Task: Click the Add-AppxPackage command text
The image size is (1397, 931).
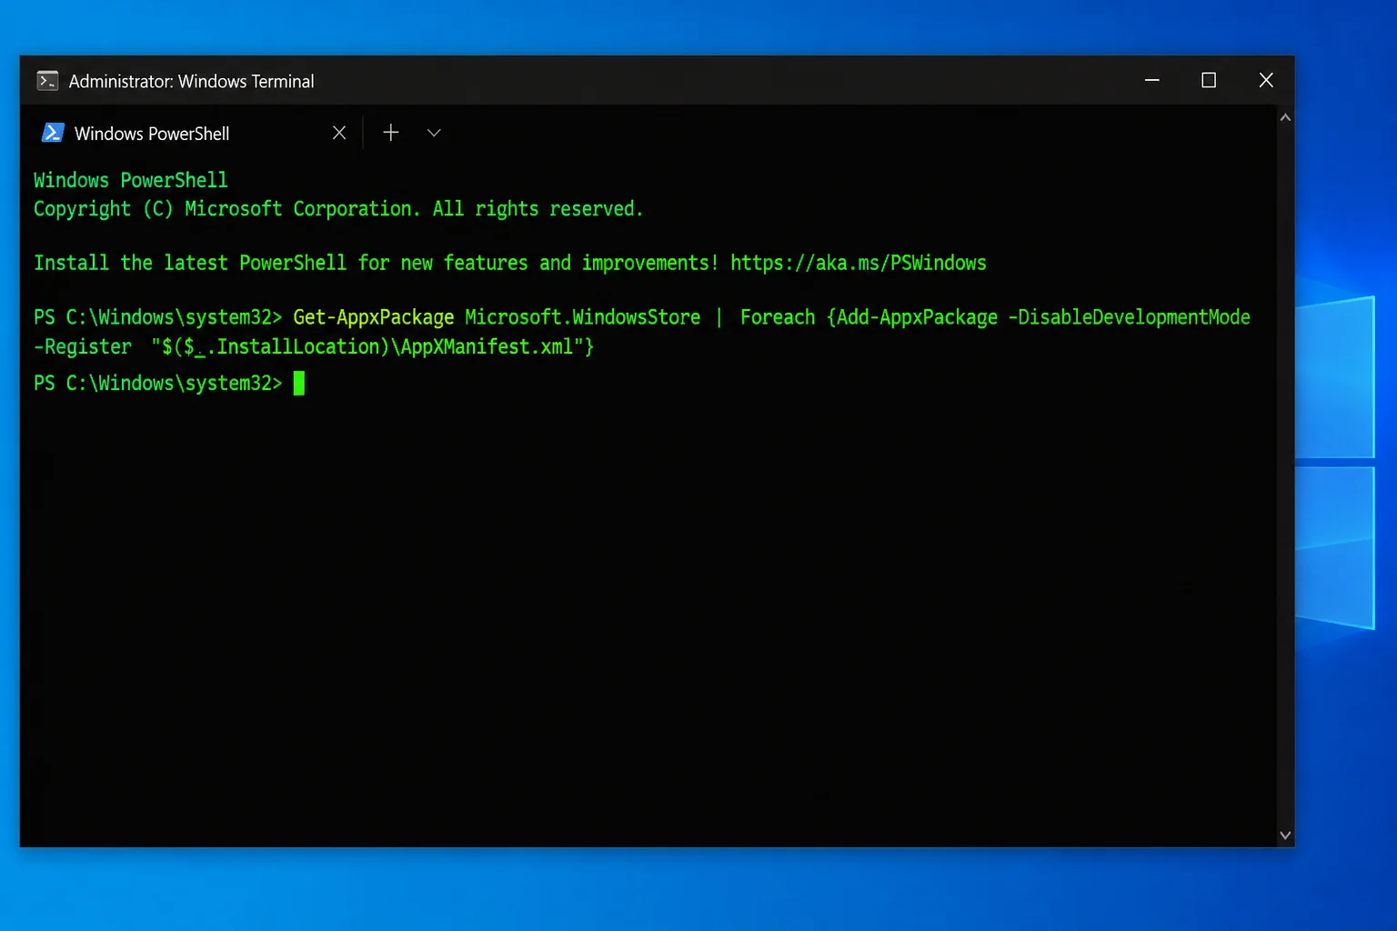Action: click(918, 317)
